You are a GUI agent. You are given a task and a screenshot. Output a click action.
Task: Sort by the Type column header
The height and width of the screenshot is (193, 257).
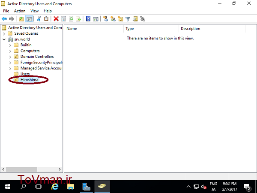(151, 29)
